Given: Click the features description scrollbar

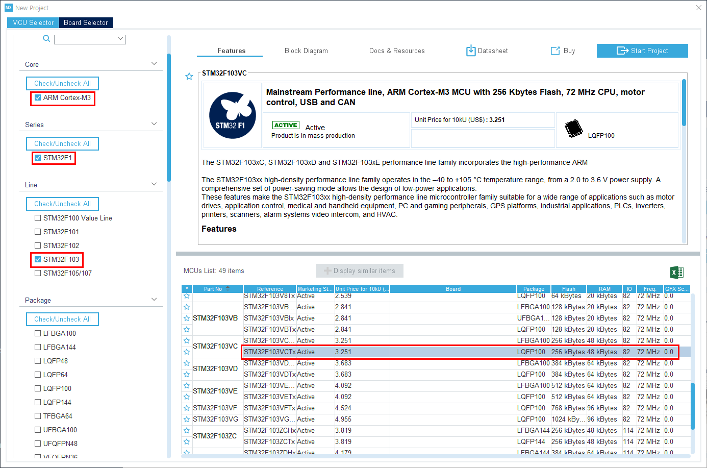Looking at the screenshot, I should pos(684,102).
